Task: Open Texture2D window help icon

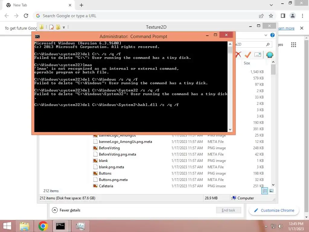Action: click(x=272, y=35)
